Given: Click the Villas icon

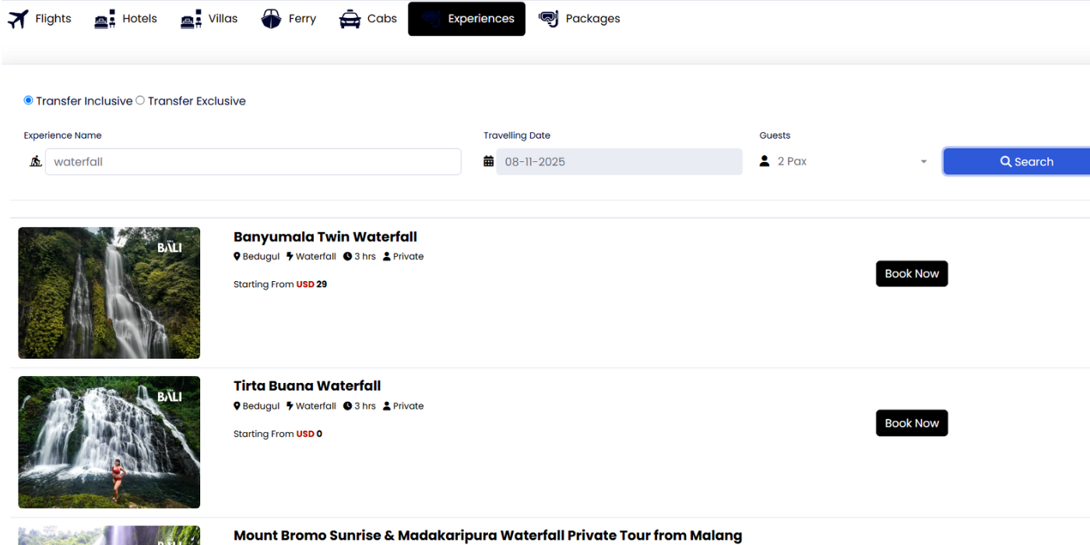Looking at the screenshot, I should tap(191, 19).
